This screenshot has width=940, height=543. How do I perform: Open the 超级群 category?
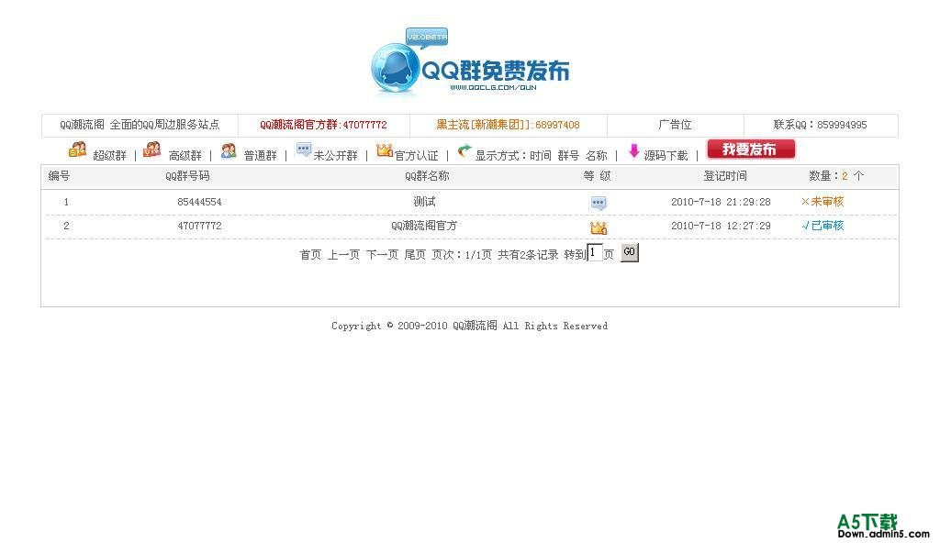110,156
